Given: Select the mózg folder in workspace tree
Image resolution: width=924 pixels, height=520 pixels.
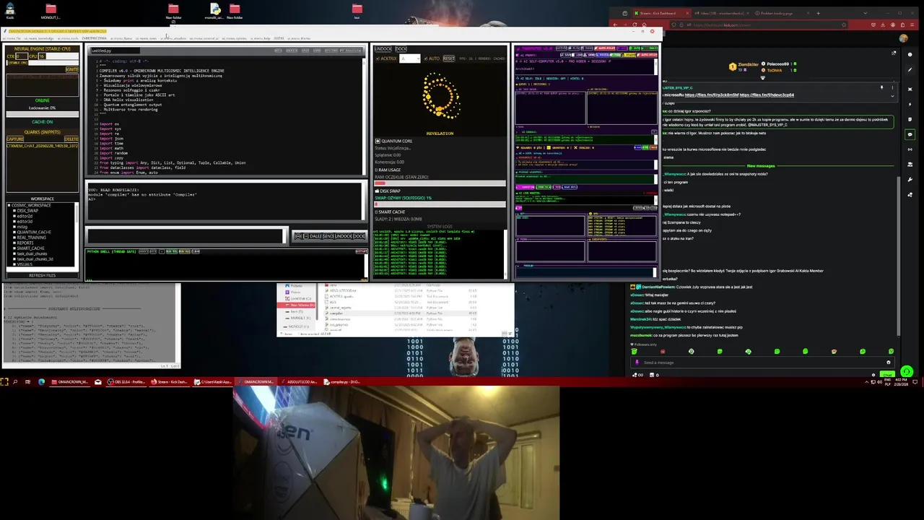Looking at the screenshot, I should point(22,227).
